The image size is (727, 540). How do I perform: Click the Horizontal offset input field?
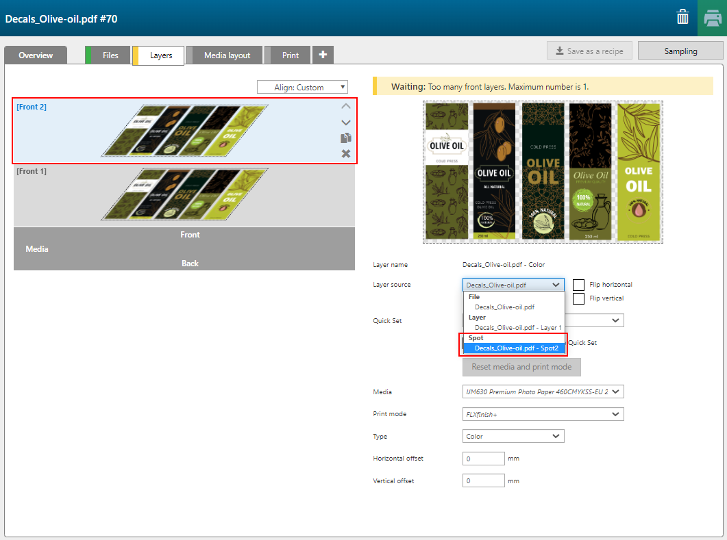484,459
